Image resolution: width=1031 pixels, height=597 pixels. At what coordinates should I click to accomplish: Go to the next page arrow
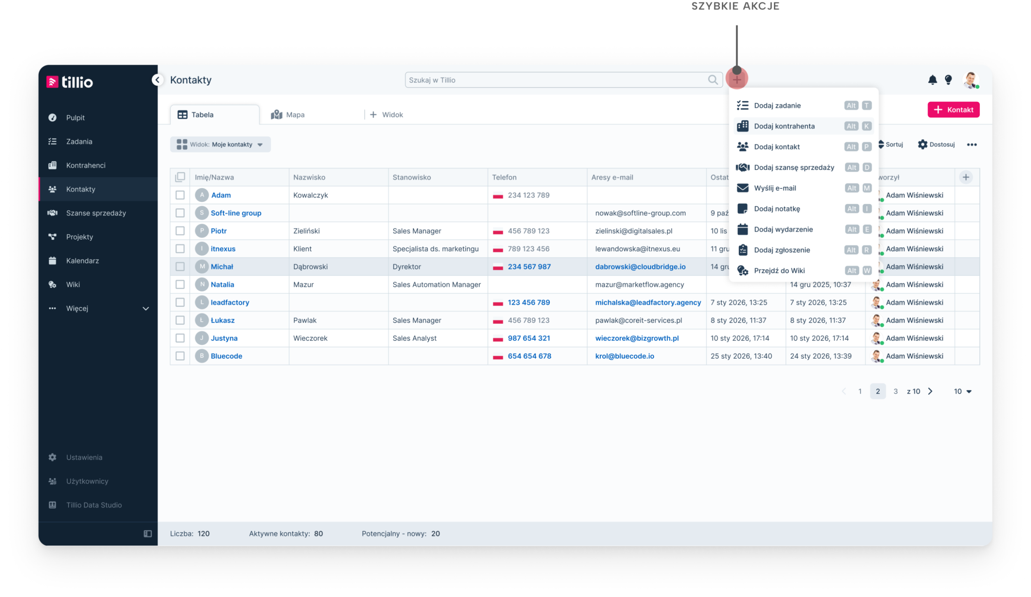click(930, 392)
